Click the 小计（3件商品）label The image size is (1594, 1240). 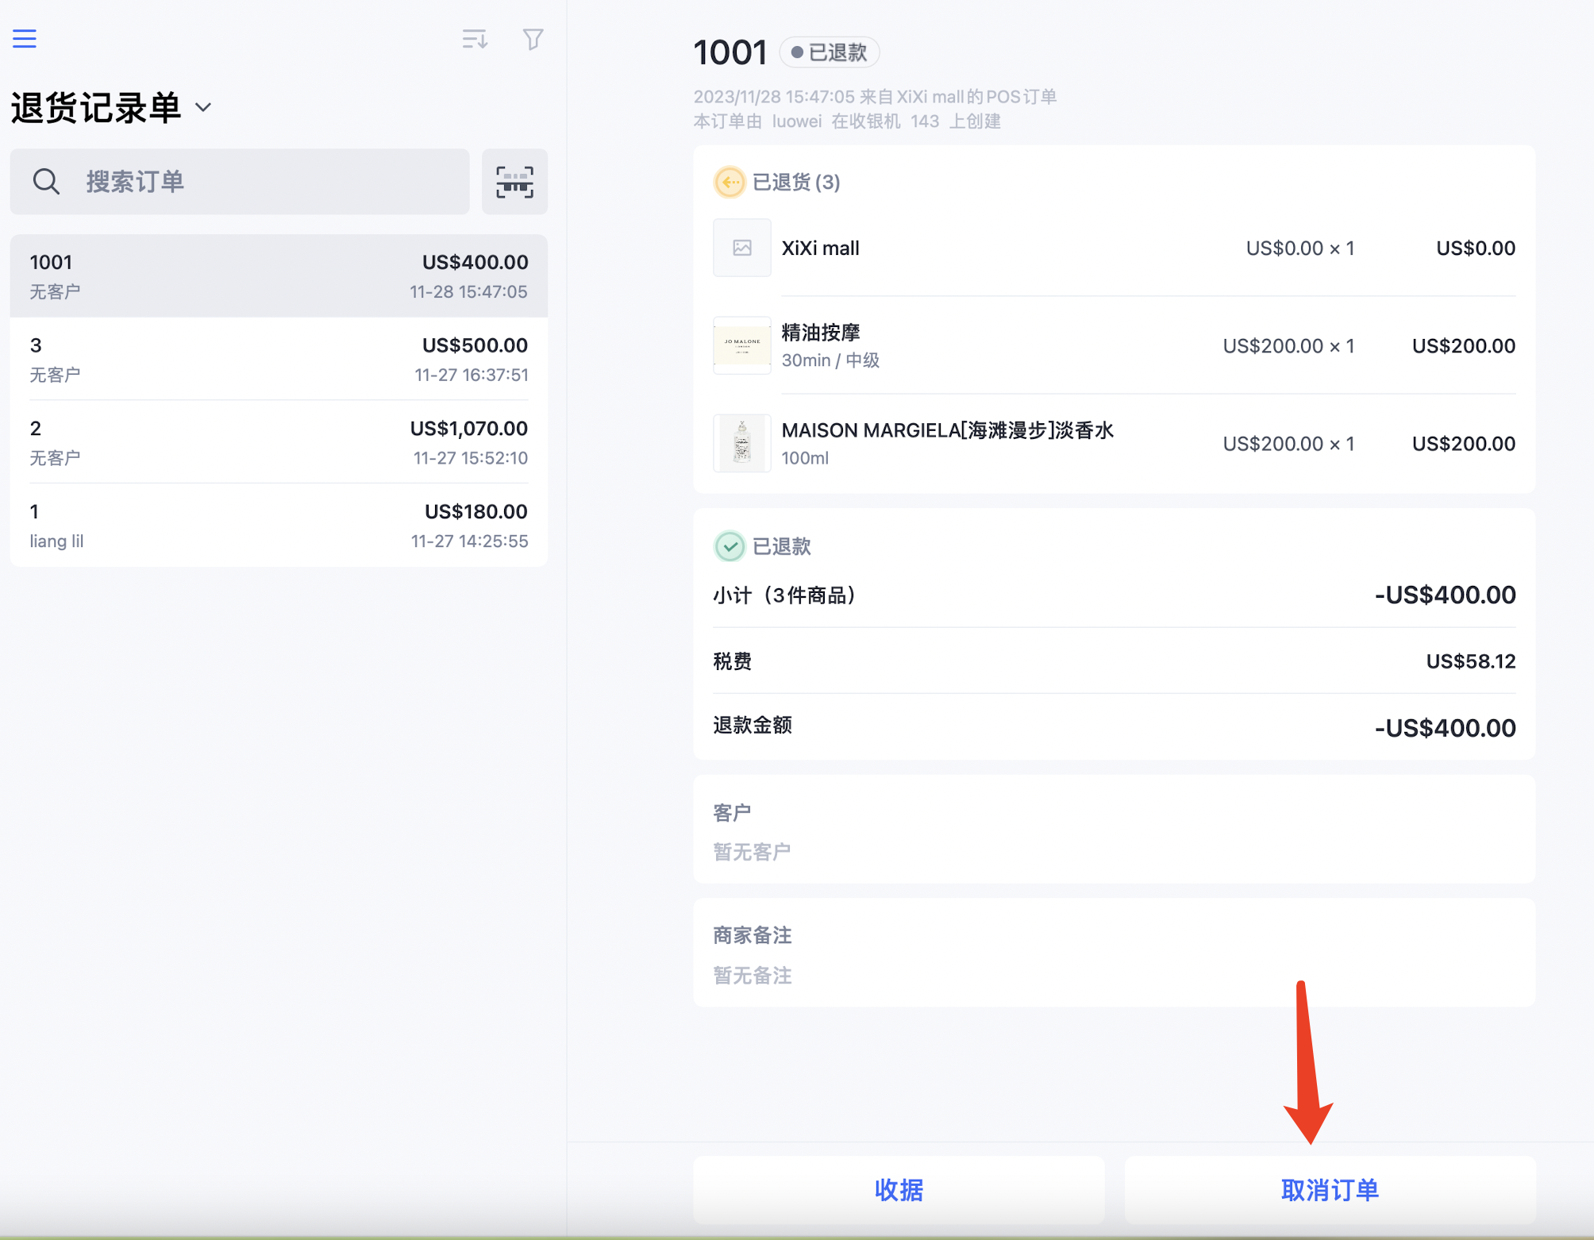tap(784, 595)
